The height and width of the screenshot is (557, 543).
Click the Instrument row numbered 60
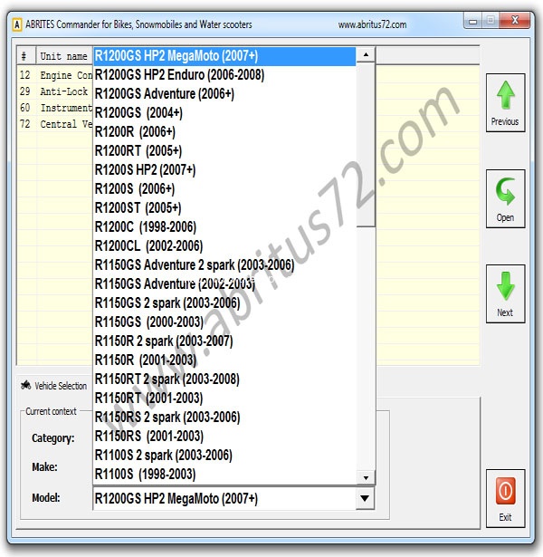coord(55,108)
